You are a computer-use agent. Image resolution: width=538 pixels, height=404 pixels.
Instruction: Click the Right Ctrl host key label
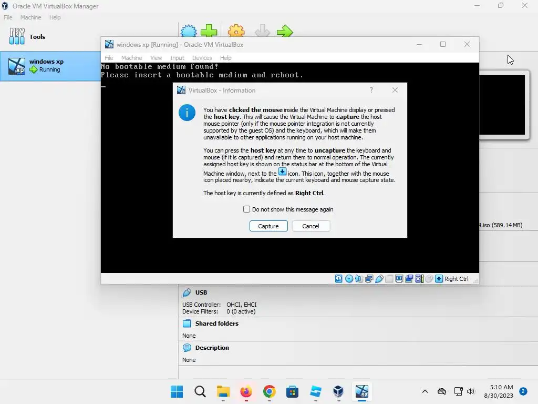[457, 279]
